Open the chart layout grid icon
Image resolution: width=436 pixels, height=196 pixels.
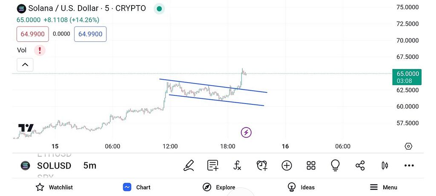point(311,165)
